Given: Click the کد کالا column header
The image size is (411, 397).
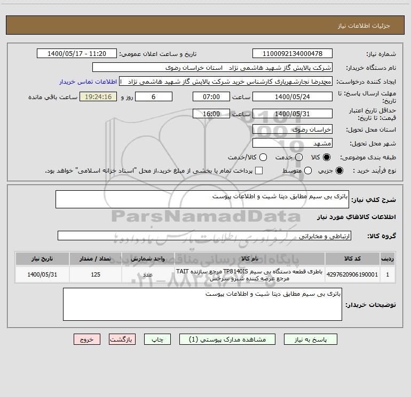Looking at the screenshot, I should click(x=352, y=258).
